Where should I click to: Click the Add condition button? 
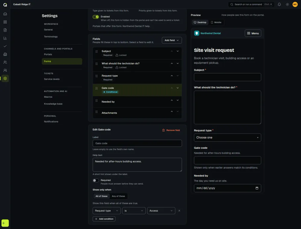tap(104, 219)
